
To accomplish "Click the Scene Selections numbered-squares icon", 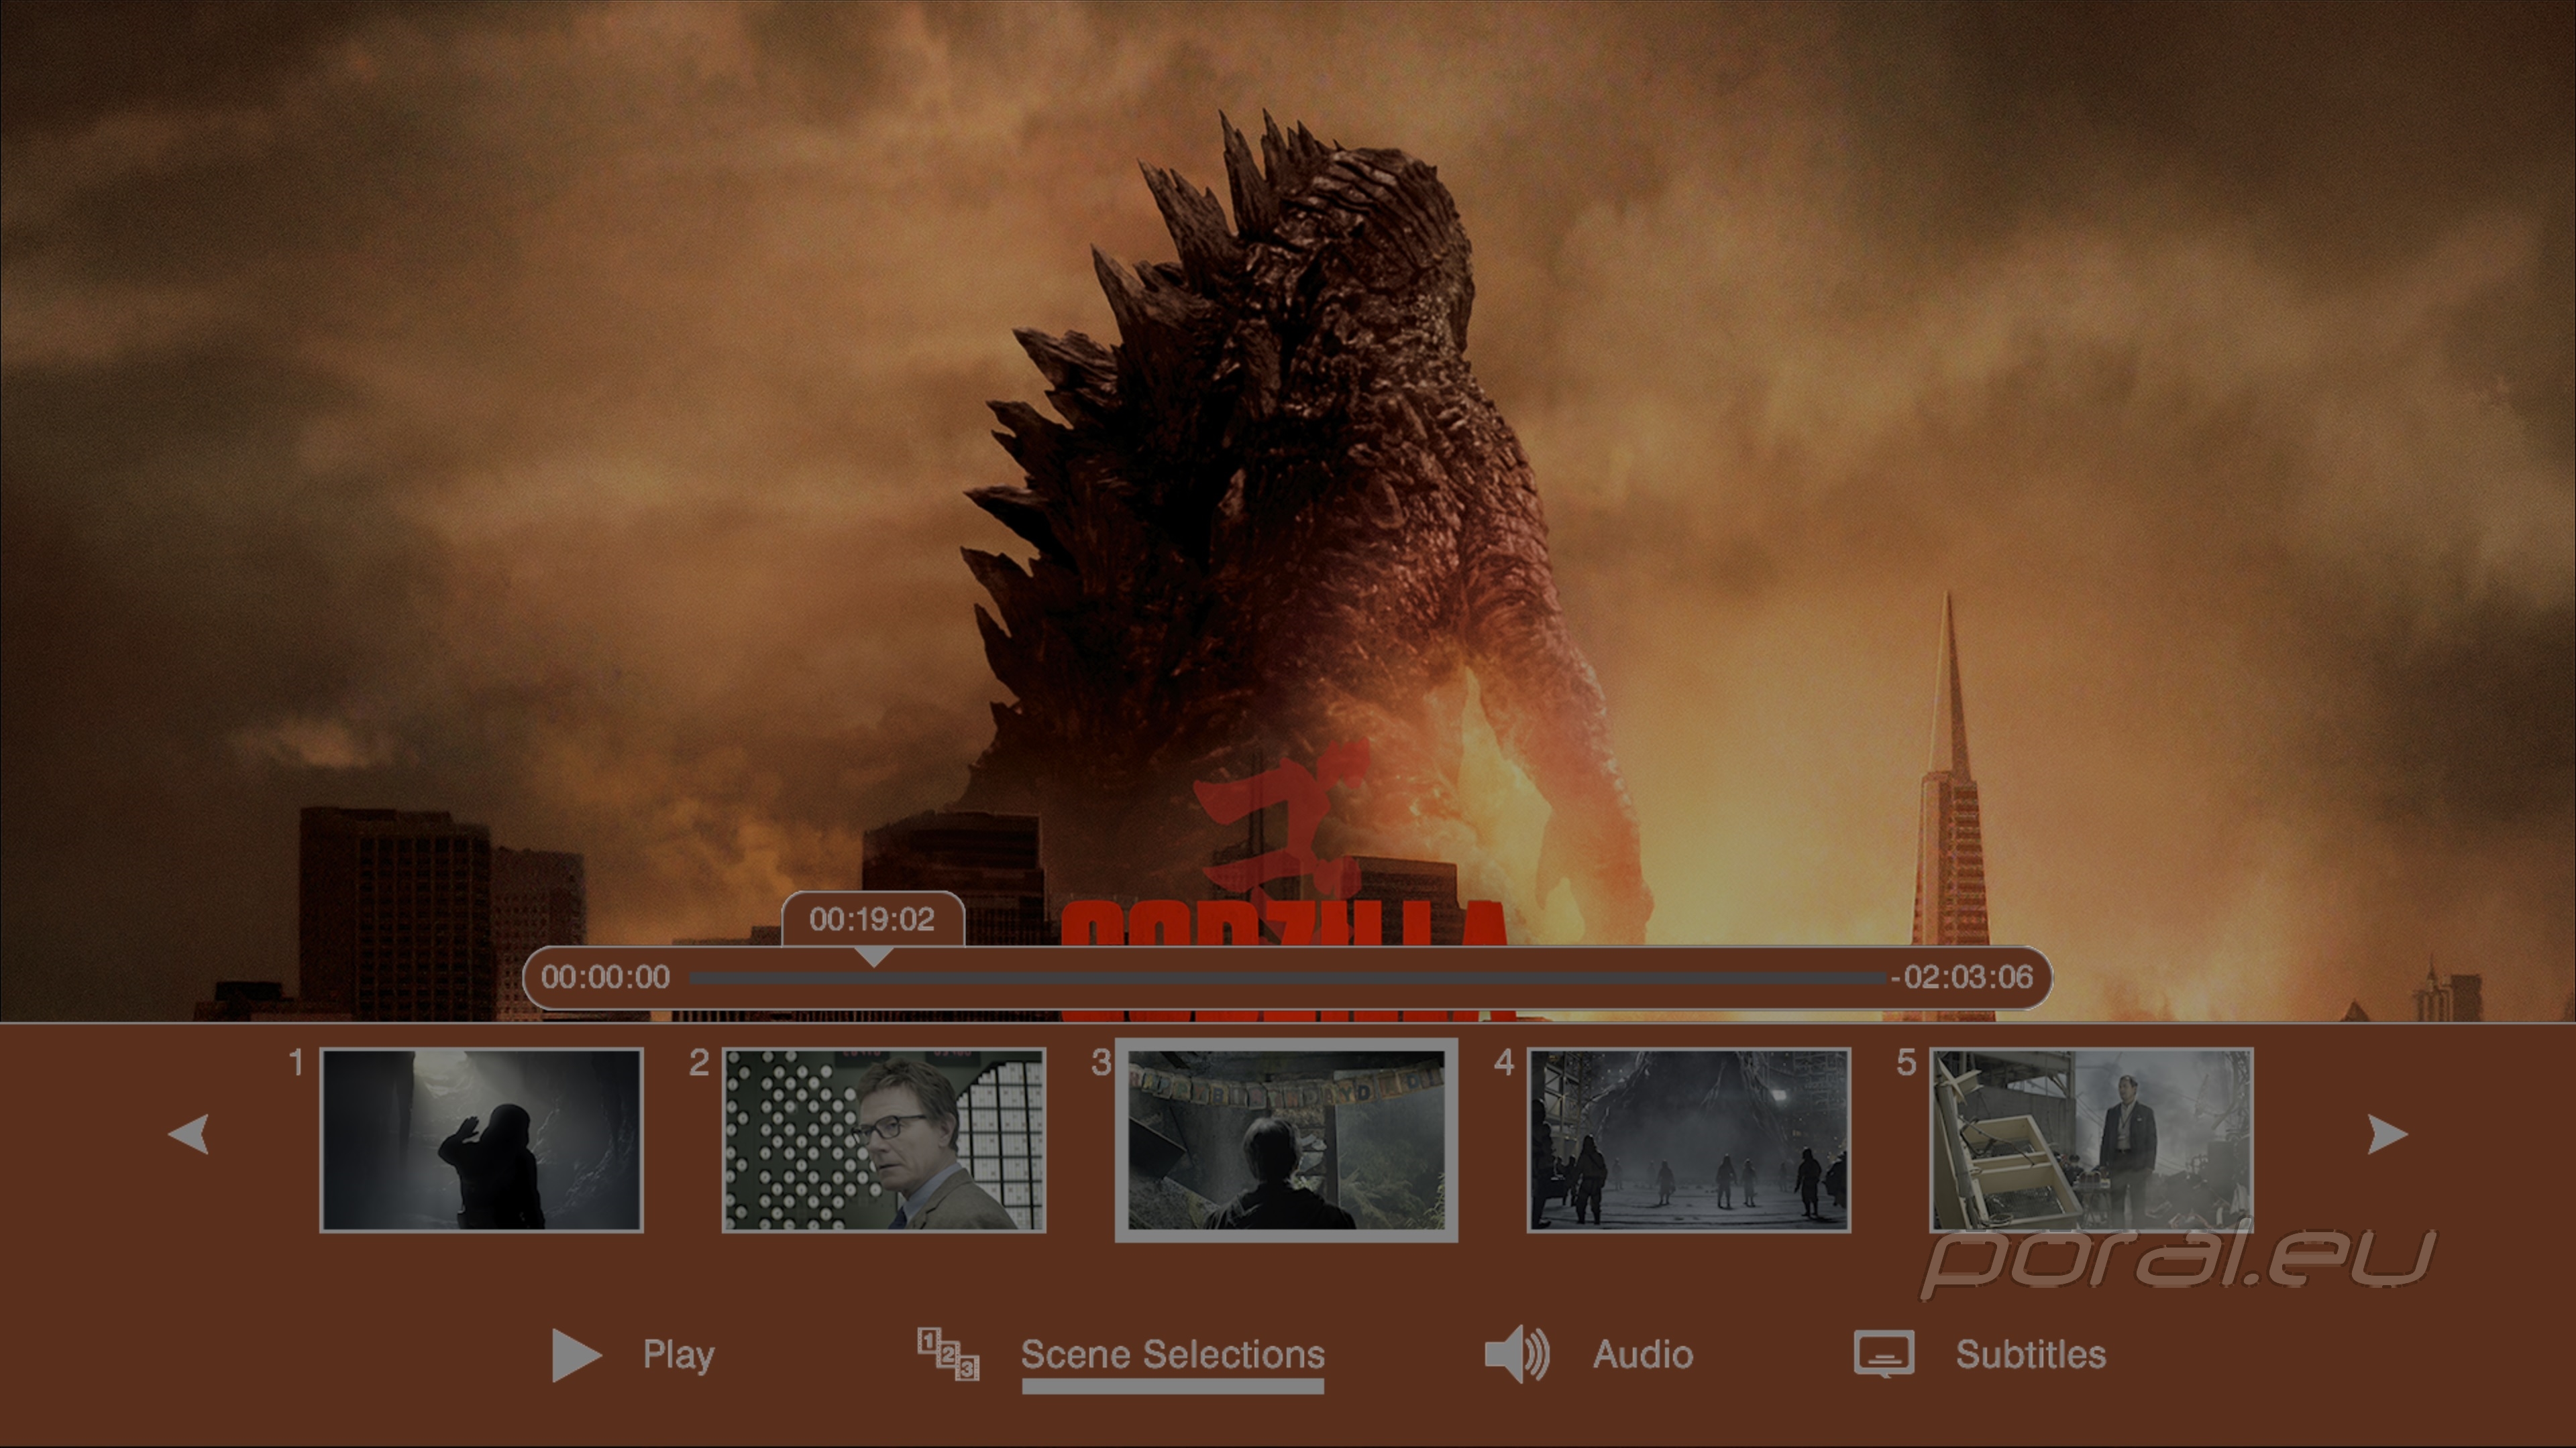I will [948, 1354].
